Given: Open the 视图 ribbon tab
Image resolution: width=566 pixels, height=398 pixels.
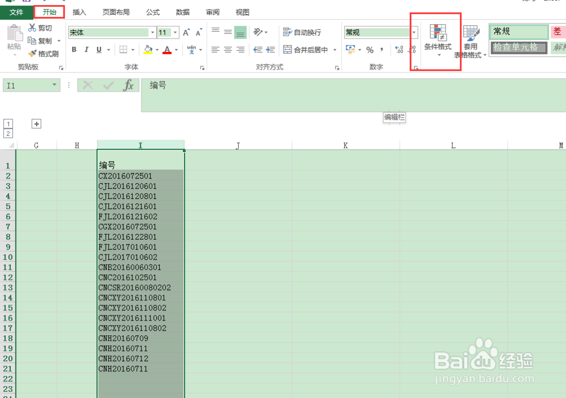Looking at the screenshot, I should [x=242, y=11].
